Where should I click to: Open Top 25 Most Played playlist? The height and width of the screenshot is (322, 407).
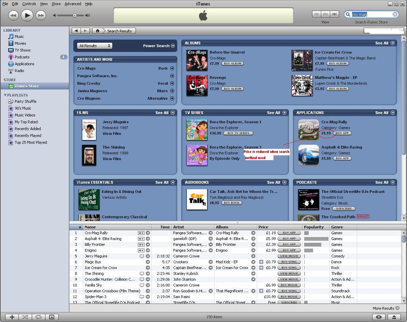pyautogui.click(x=31, y=142)
